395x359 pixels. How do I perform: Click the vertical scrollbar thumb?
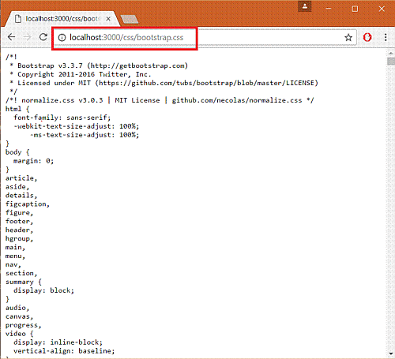coord(391,62)
